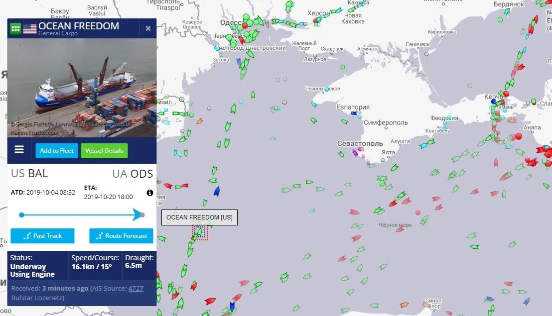Select the blue vessel icon near Евпатория
Viewport: 552px width, 316px height.
354,113
